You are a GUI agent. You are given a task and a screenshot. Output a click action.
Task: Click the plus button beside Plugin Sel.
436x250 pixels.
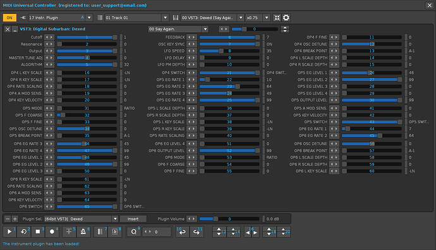(x=15, y=219)
